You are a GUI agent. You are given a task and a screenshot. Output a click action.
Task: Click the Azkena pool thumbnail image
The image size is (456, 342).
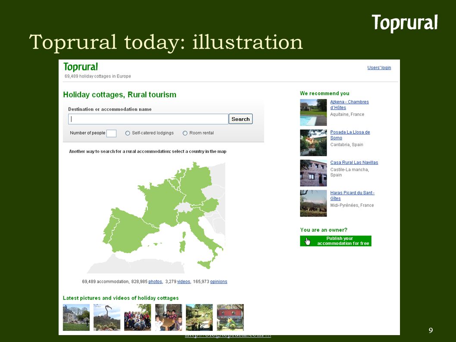[x=313, y=113]
